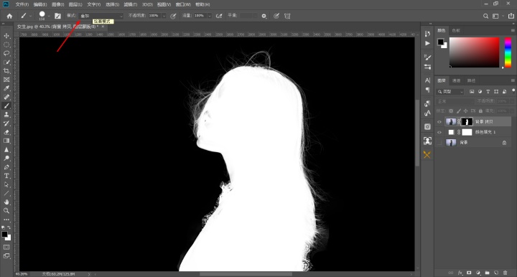This screenshot has height=277, width=517.
Task: Open the brush settings panel icon in options bar
Action: point(57,16)
